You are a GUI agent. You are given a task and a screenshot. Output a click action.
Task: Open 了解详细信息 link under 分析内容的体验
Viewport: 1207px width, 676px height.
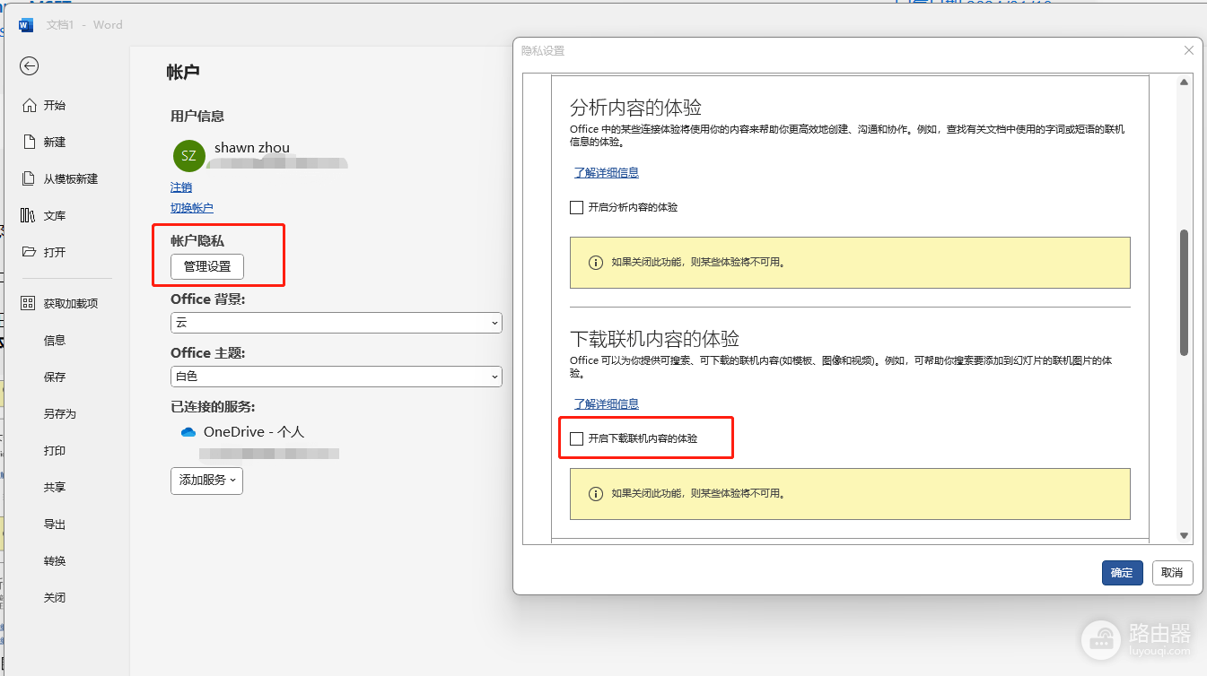607,172
